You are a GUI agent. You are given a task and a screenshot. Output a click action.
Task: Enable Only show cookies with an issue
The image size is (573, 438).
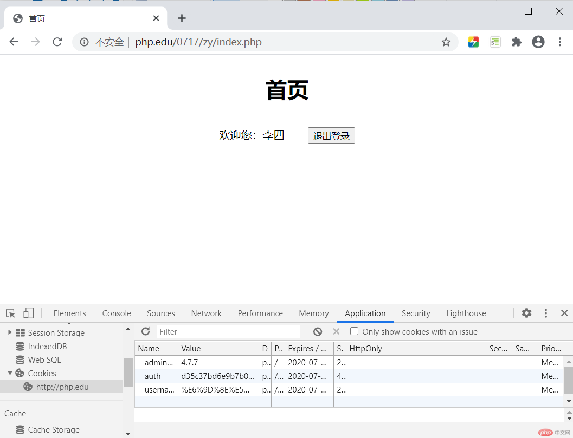click(x=354, y=331)
